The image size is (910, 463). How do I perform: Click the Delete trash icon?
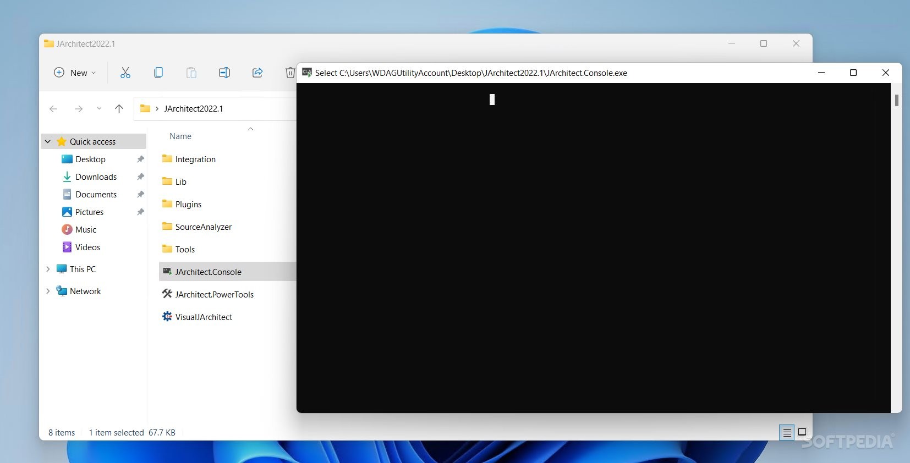(290, 73)
